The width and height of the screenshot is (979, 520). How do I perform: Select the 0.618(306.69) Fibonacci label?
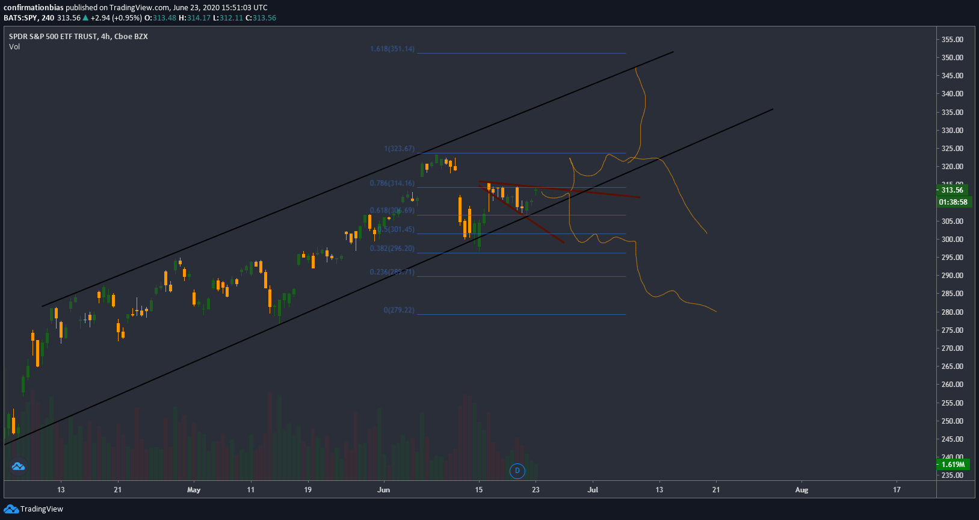click(392, 210)
